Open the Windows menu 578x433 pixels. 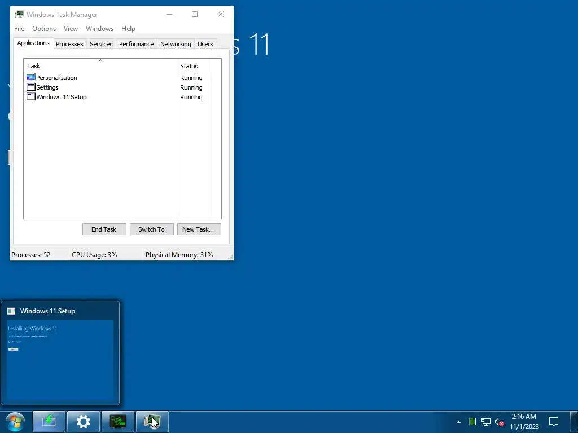tap(99, 28)
